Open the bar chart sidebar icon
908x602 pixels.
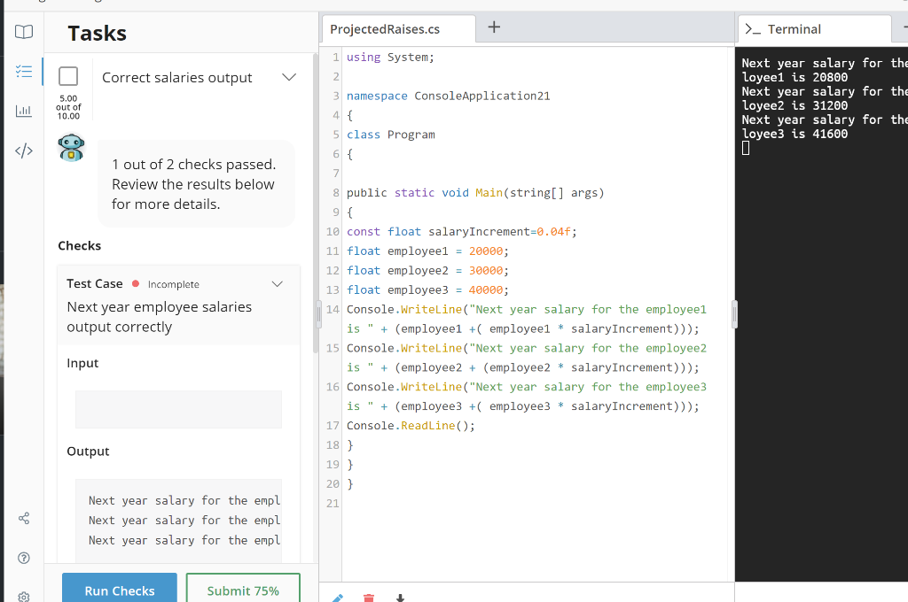coord(23,111)
